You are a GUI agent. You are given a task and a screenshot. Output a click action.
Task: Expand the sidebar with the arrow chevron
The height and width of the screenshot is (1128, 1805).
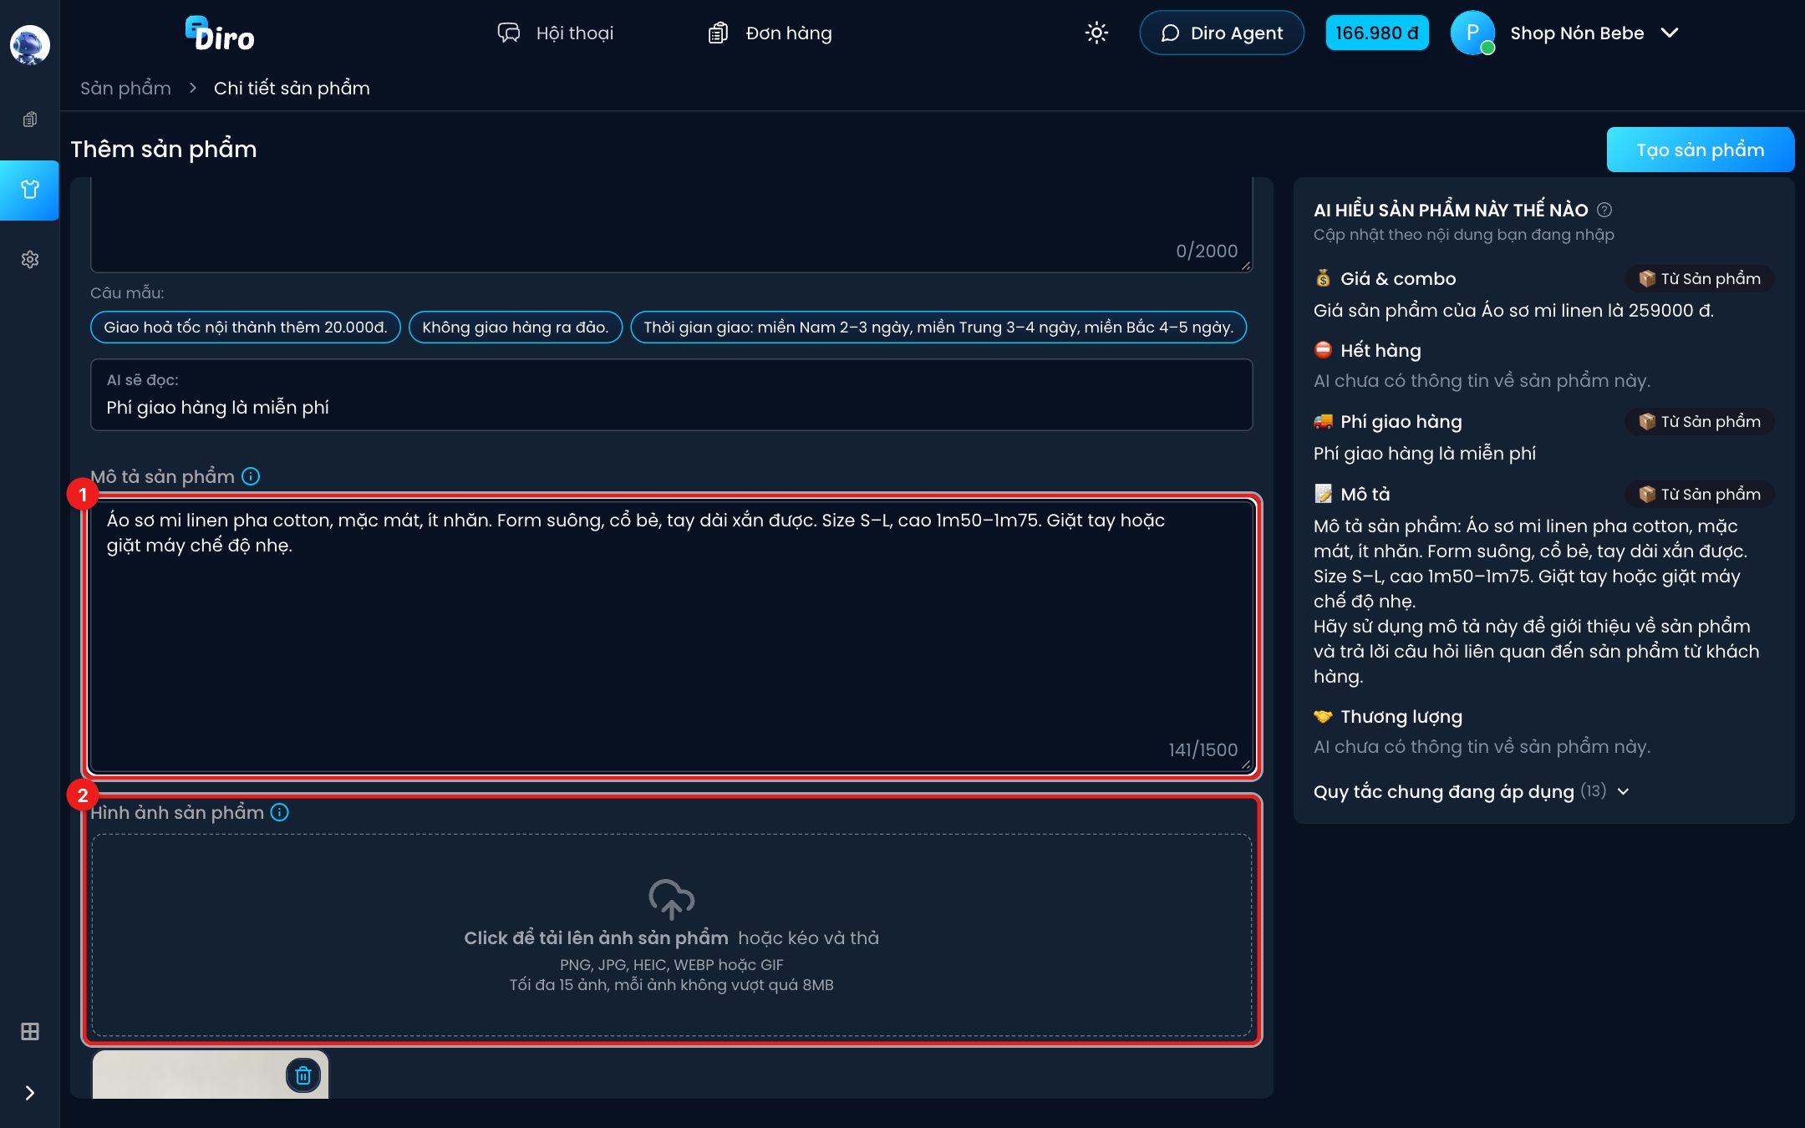point(29,1093)
